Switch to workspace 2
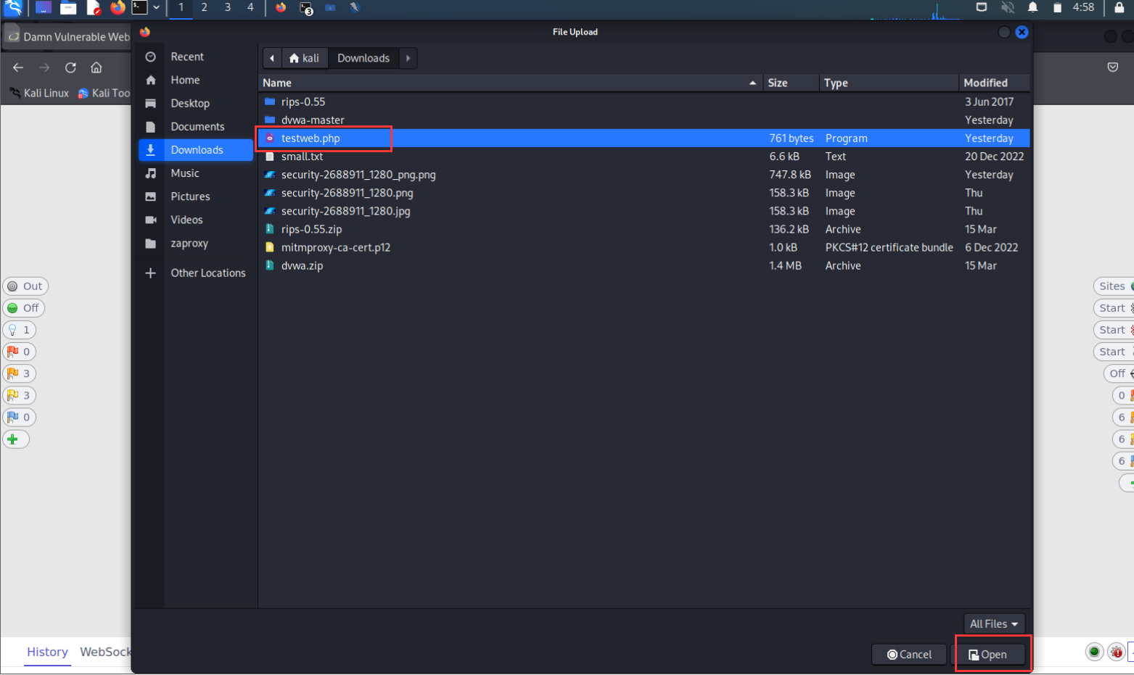This screenshot has height=675, width=1134. tap(204, 7)
